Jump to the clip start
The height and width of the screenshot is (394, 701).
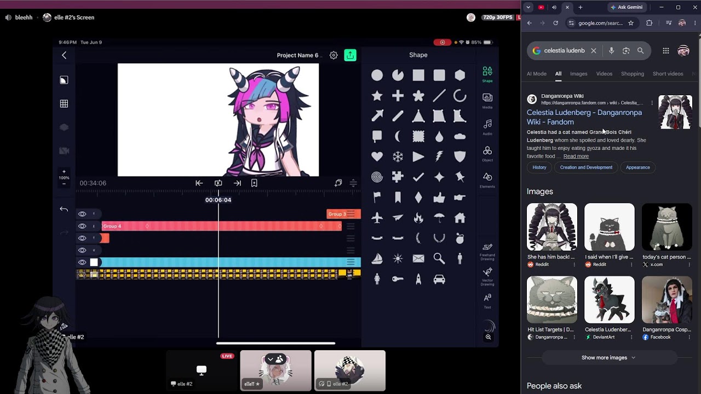[x=199, y=183]
